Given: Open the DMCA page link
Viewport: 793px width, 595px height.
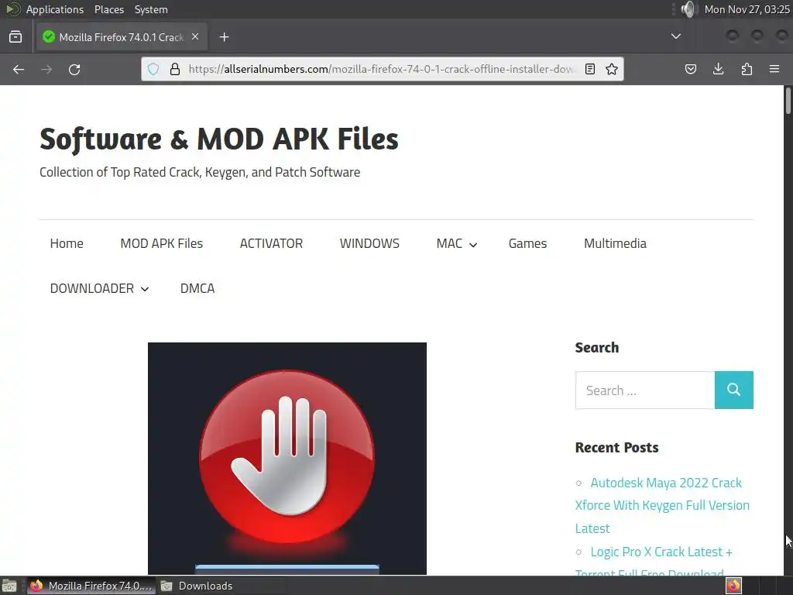Looking at the screenshot, I should point(197,288).
